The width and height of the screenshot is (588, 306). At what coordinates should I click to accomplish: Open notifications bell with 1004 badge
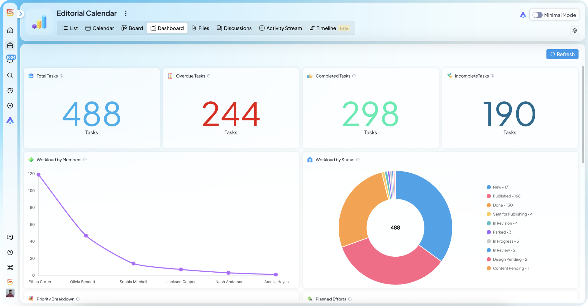(x=11, y=59)
